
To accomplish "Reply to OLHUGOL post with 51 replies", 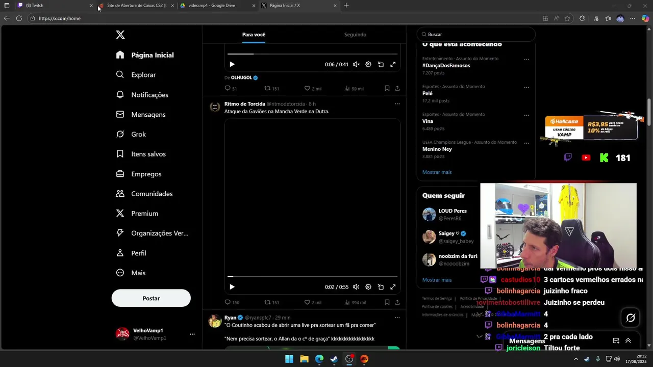I will tap(231, 88).
